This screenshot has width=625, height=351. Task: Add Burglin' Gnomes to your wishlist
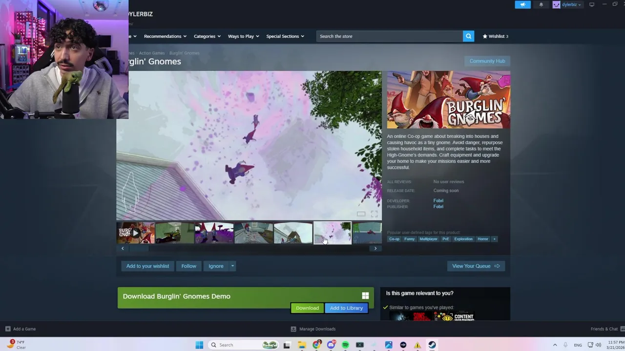tap(147, 266)
